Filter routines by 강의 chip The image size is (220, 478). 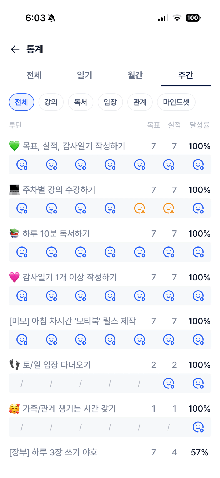[51, 102]
